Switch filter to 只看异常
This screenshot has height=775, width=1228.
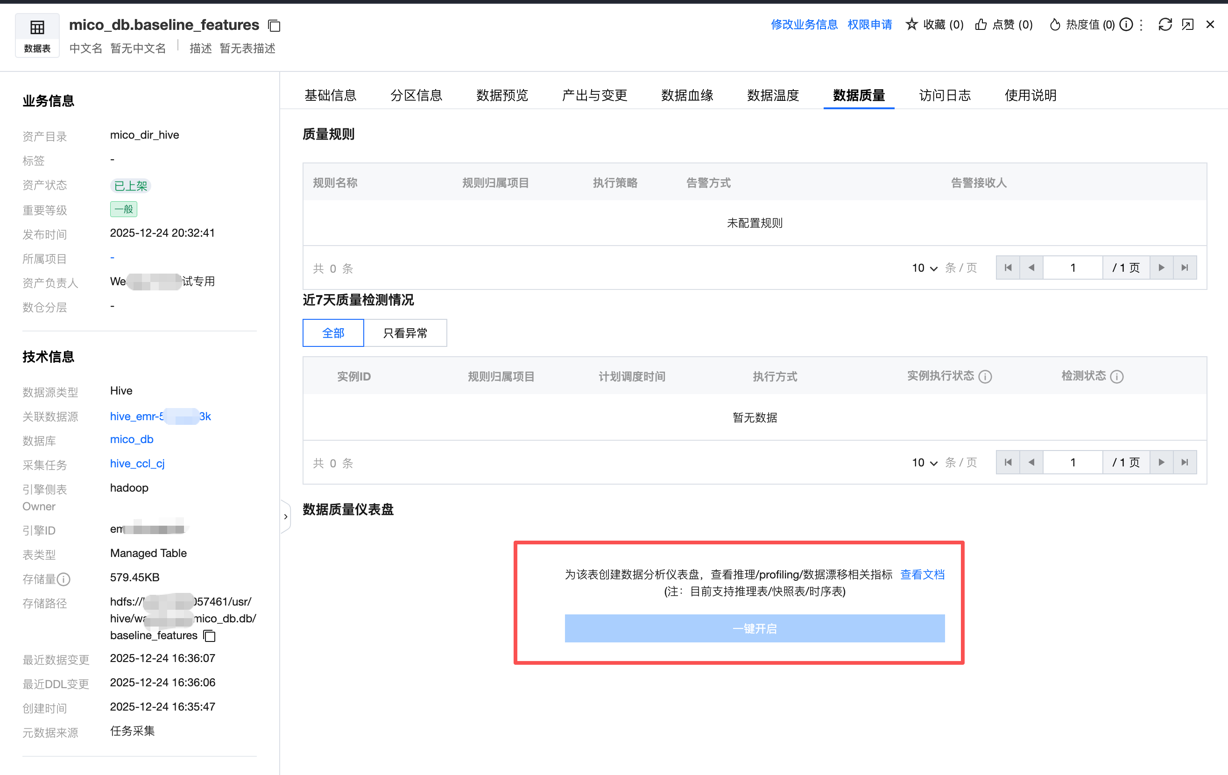[405, 333]
